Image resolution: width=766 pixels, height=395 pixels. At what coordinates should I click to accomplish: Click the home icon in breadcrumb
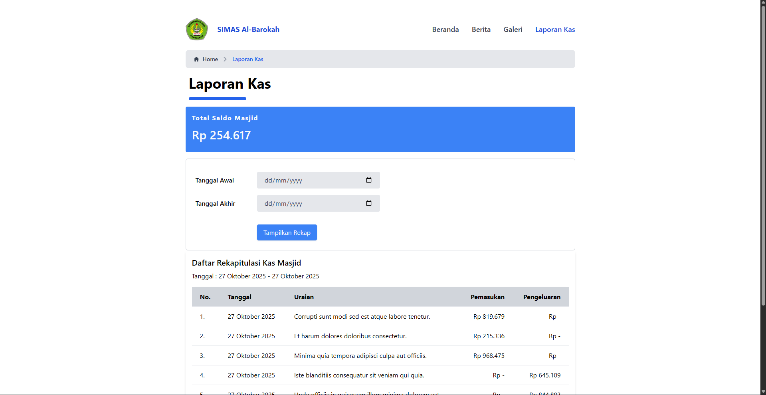point(196,59)
